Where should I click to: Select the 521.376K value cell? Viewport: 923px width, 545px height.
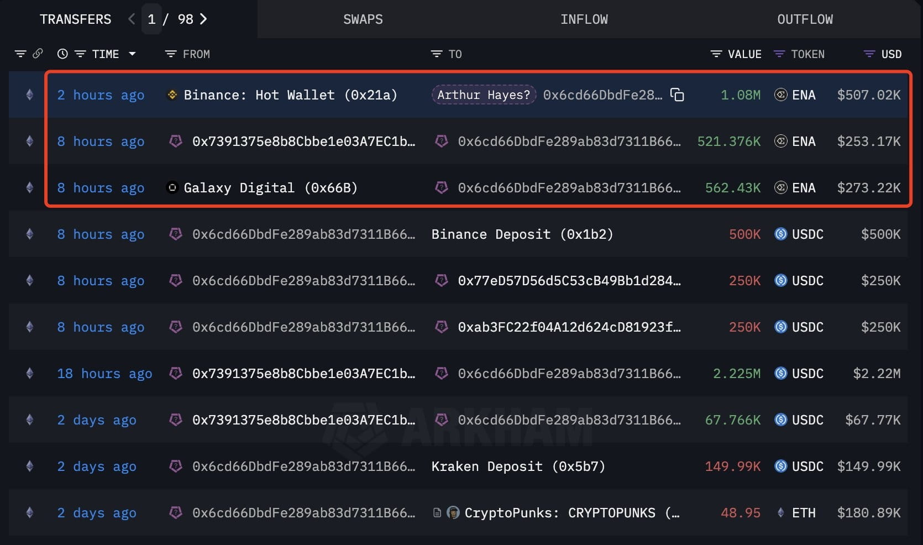(x=729, y=142)
